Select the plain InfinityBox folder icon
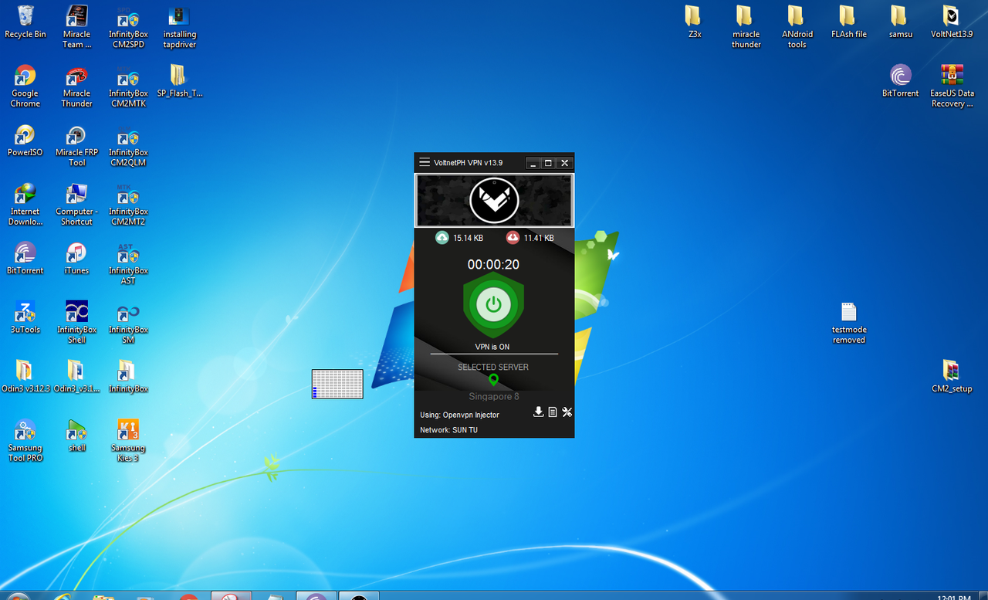 128,376
